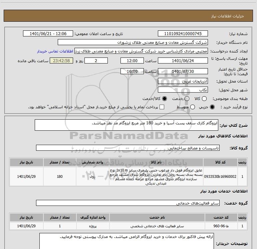Click the buyer organization name field
257x249 pixels.
point(133,42)
